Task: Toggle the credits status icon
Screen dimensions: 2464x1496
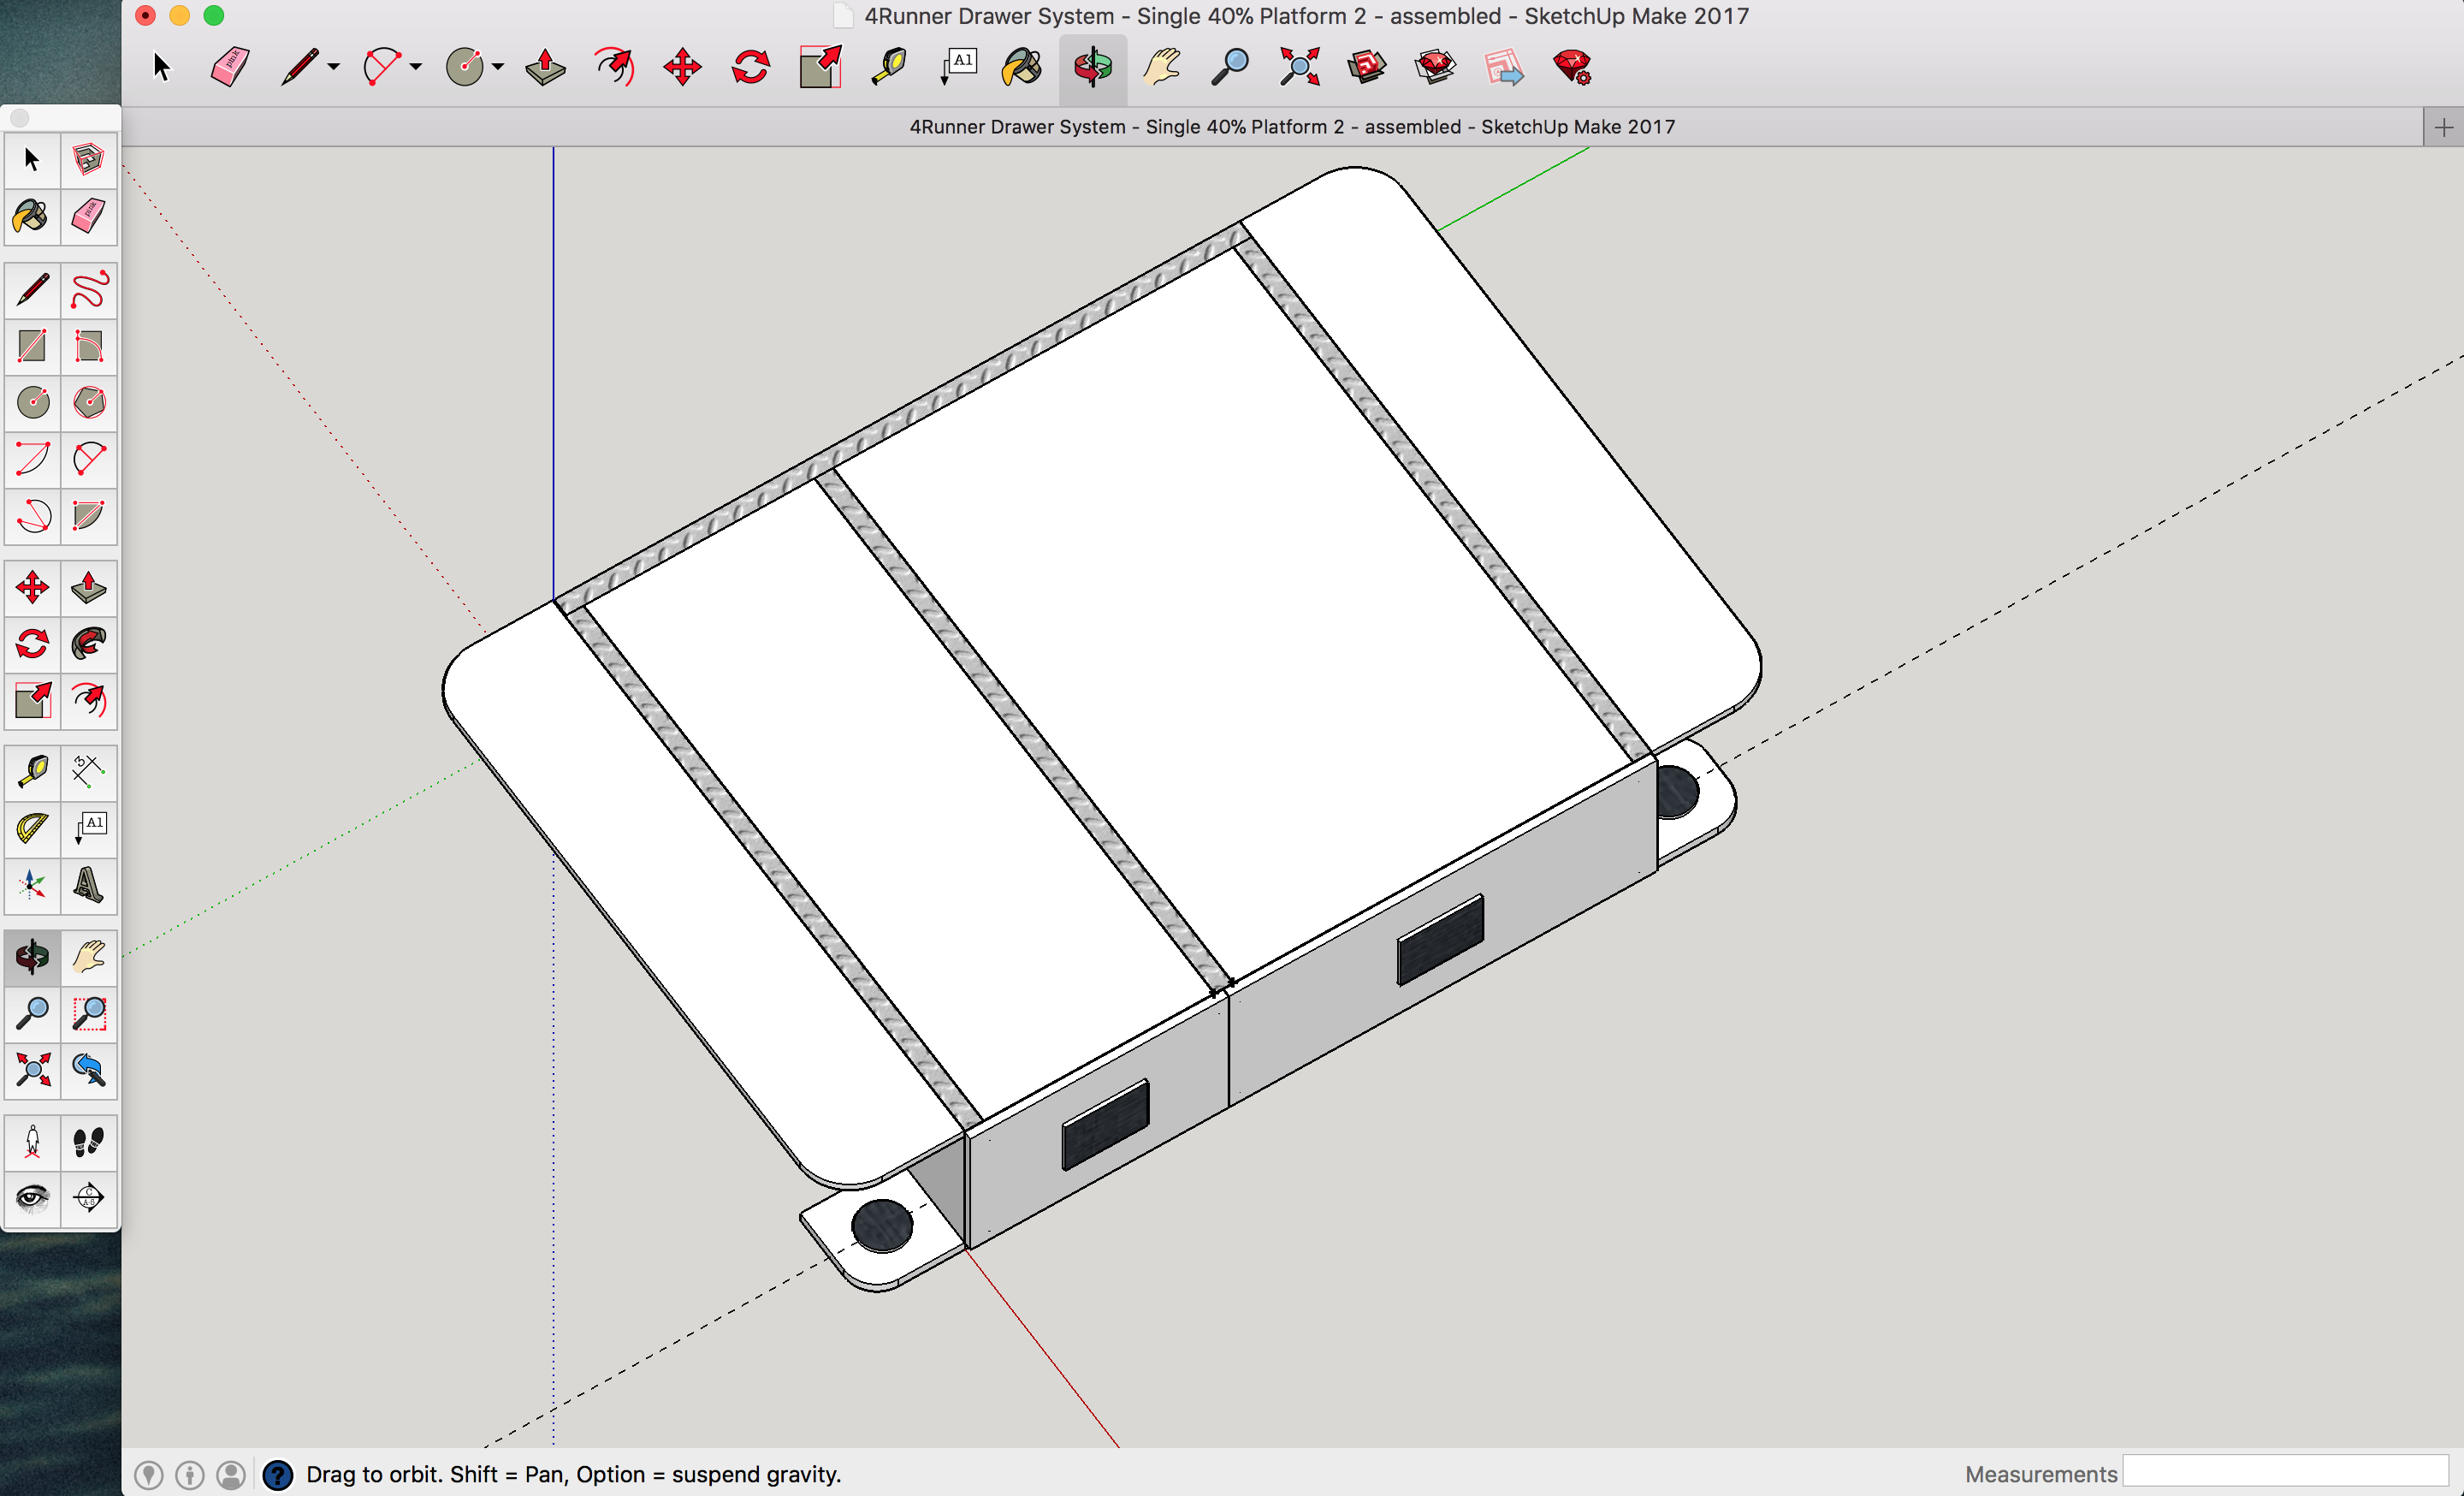Action: 189,1474
